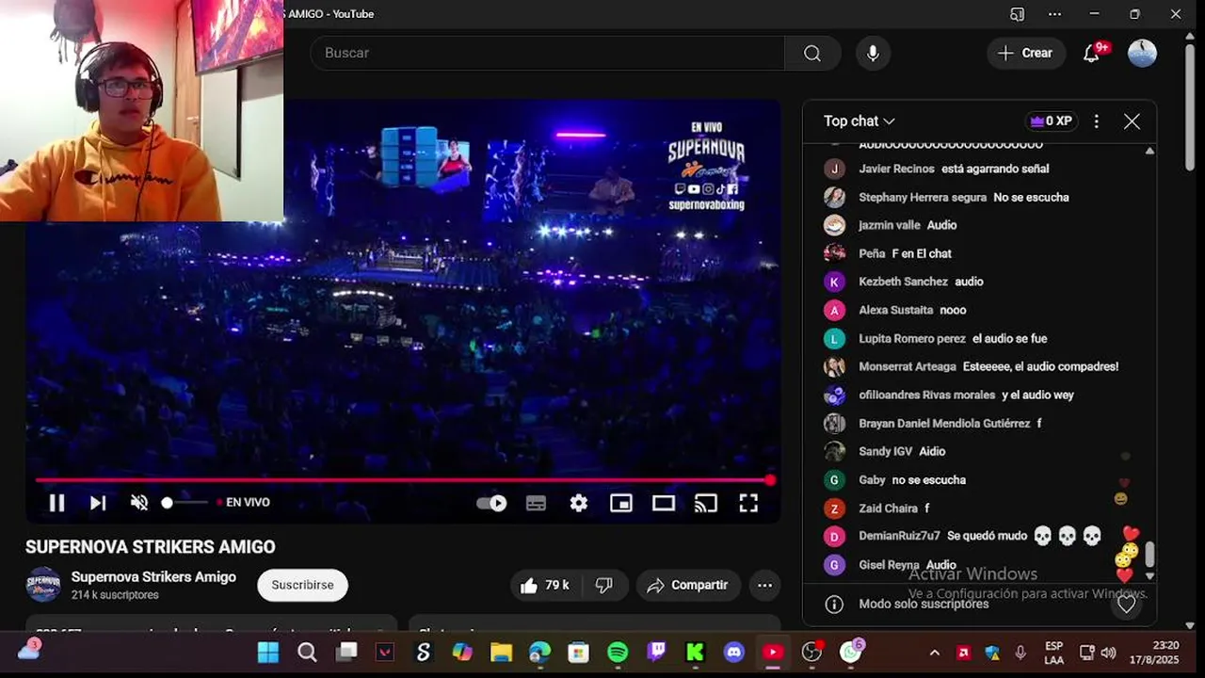This screenshot has height=678, width=1205.
Task: Focus the Buscar search field
Action: [x=548, y=53]
